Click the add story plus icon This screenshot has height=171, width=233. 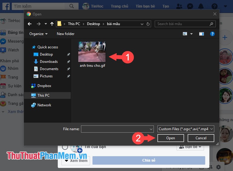80,150
